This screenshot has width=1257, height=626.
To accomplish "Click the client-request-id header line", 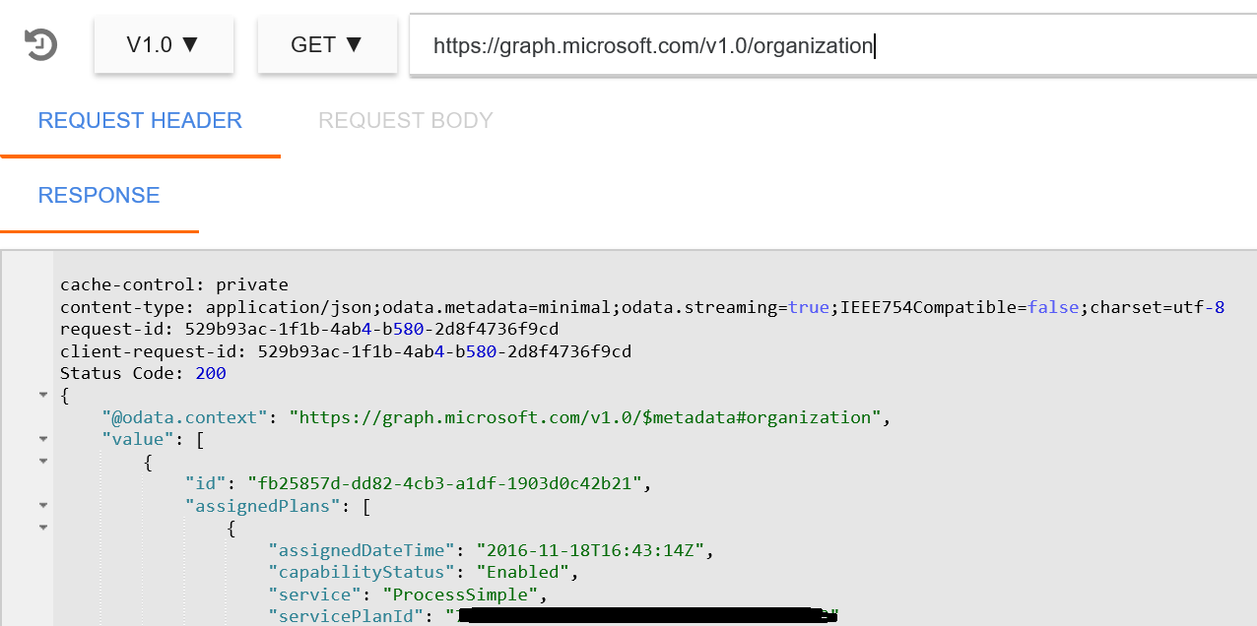I will [x=346, y=351].
